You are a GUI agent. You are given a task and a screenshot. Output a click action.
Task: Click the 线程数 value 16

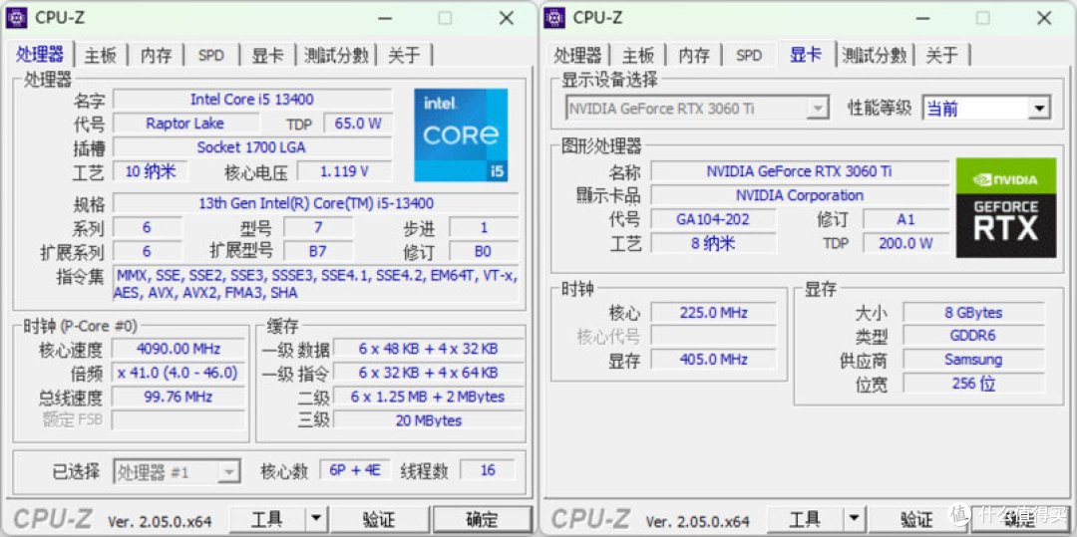[x=488, y=470]
